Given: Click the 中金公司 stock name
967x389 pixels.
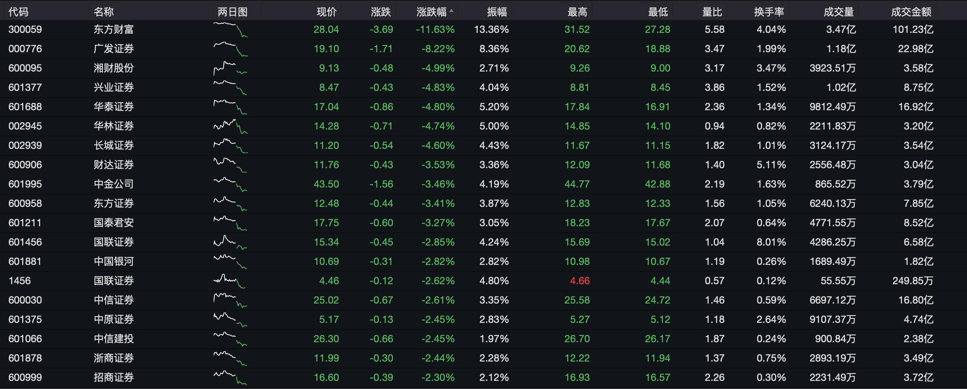Looking at the screenshot, I should pyautogui.click(x=114, y=184).
